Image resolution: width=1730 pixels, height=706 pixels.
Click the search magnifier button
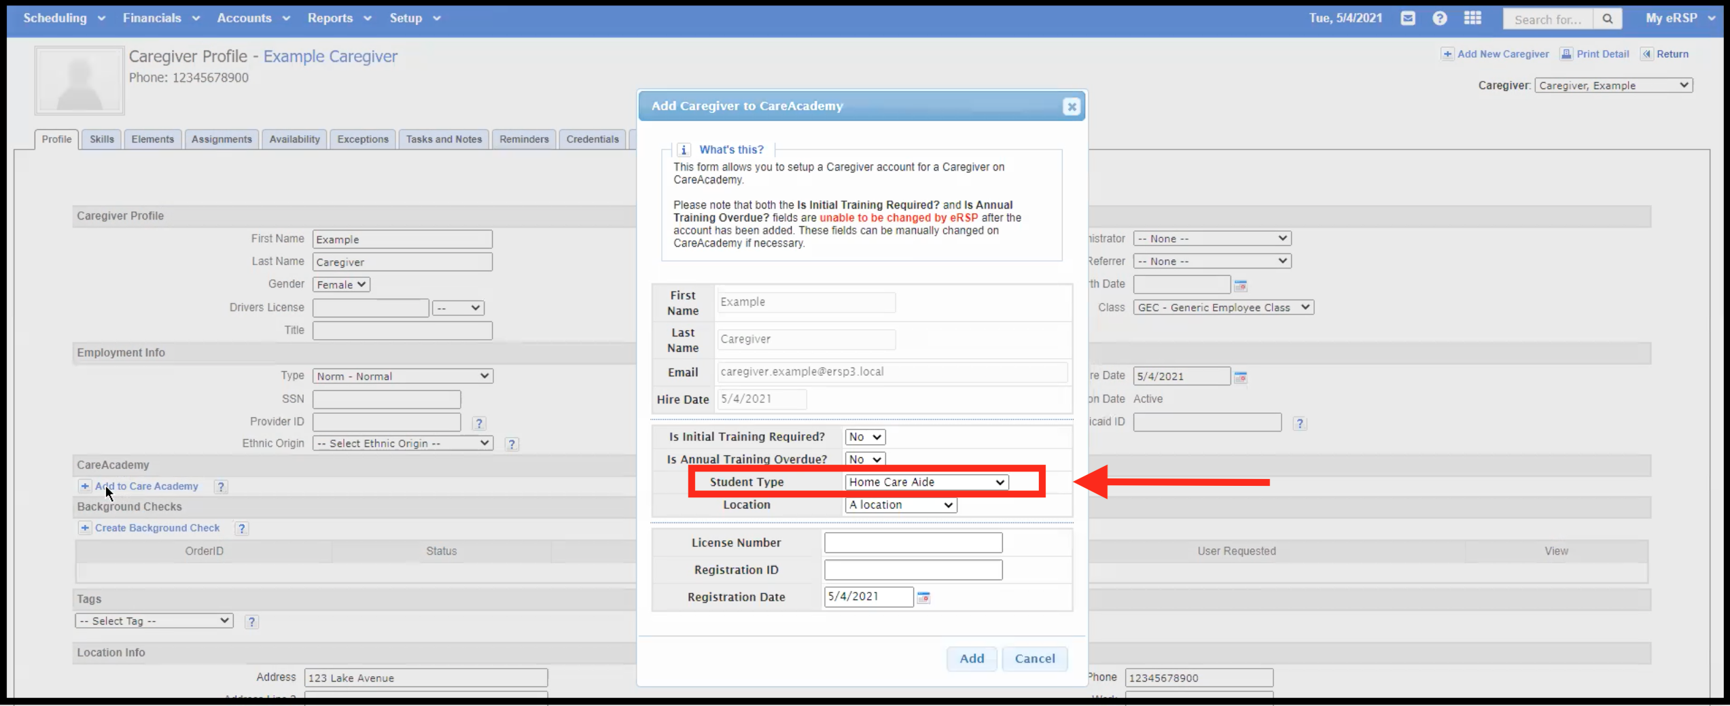pyautogui.click(x=1607, y=19)
